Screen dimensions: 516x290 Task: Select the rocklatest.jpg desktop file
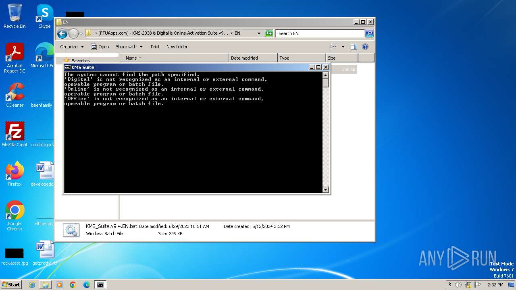[x=15, y=256]
